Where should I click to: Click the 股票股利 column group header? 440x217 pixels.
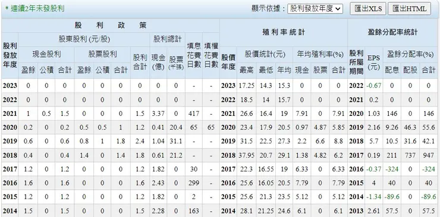102,54
